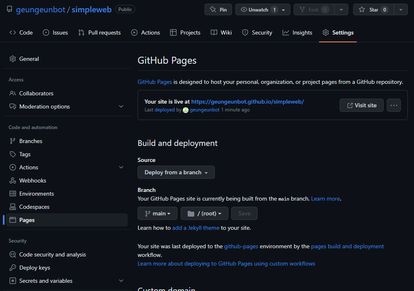Open the Fork options dropdown arrow

coord(341,9)
